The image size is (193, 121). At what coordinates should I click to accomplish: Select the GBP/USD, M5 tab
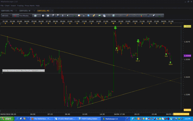pos(43,11)
